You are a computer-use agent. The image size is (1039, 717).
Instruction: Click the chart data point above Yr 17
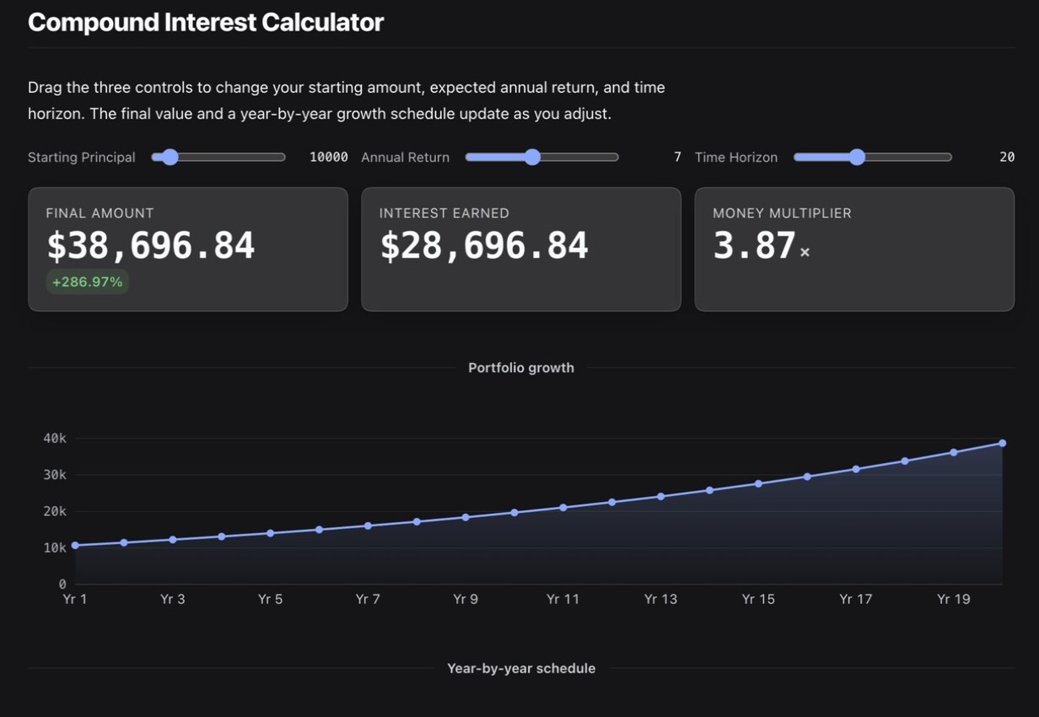click(856, 469)
